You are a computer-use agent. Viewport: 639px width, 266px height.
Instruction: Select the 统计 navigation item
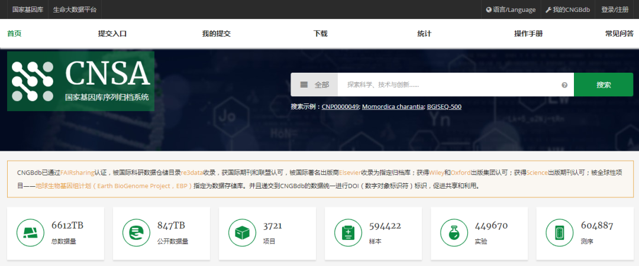tap(424, 34)
